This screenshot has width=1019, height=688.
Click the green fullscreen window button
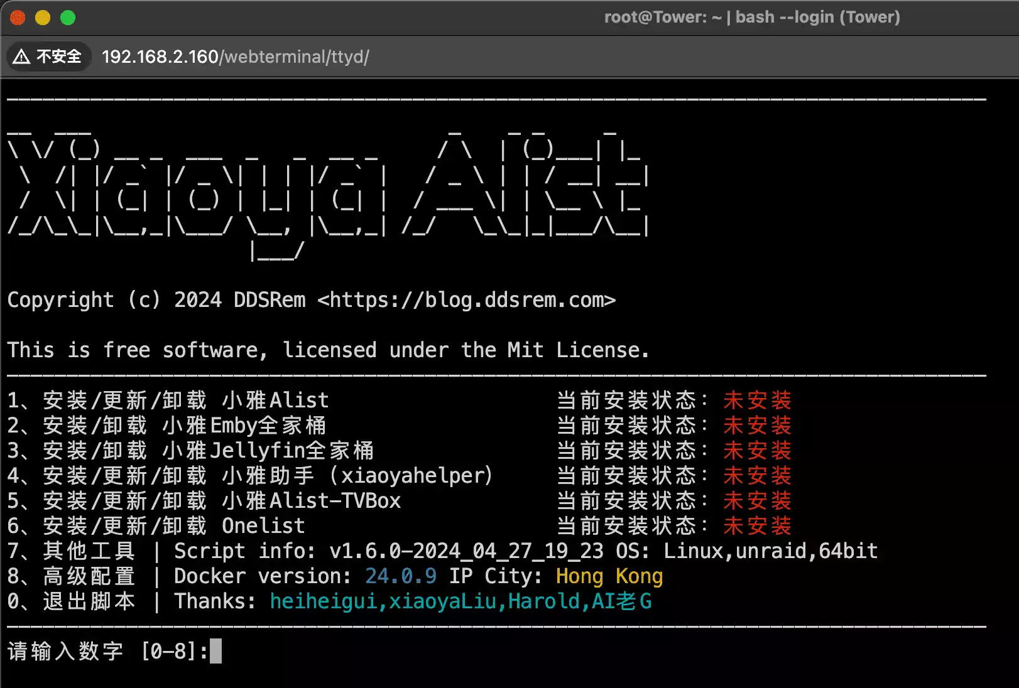(68, 18)
